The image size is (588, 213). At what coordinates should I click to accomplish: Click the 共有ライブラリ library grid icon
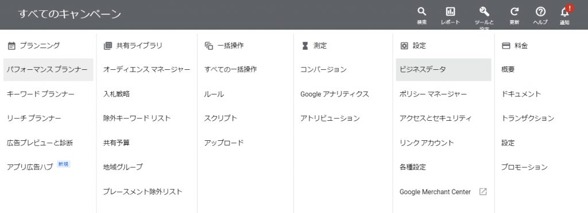tap(107, 46)
